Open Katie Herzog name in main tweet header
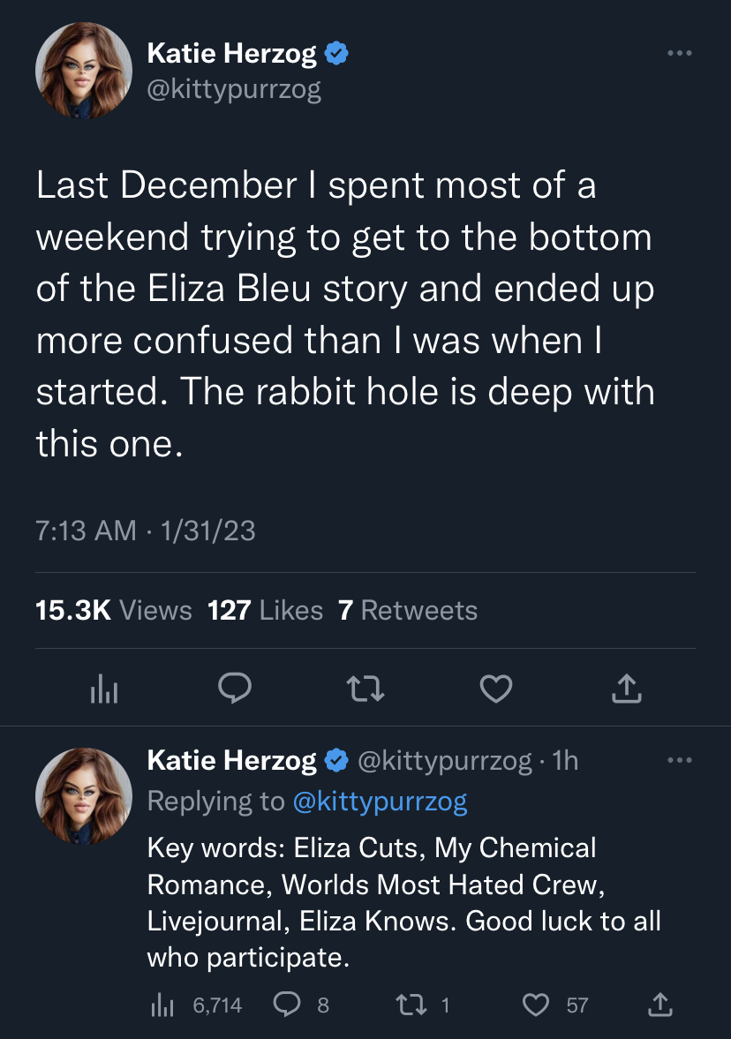 [x=232, y=54]
